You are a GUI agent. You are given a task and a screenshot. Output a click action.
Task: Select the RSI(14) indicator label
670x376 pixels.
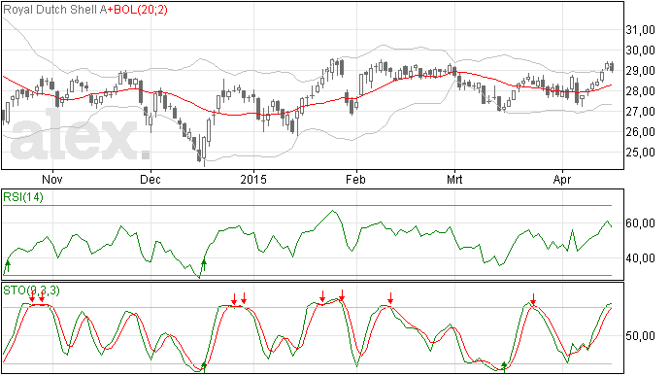(x=23, y=197)
